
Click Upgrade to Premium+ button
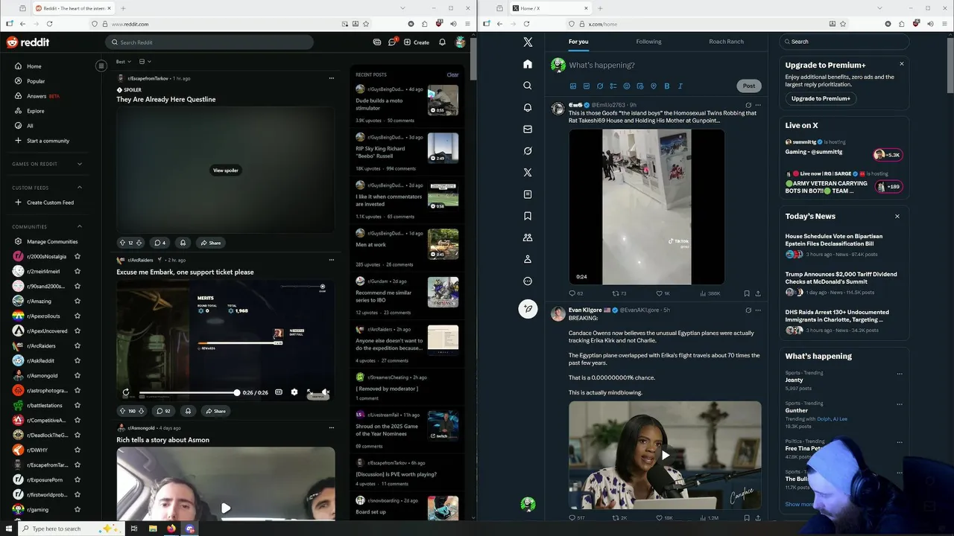[x=821, y=98]
